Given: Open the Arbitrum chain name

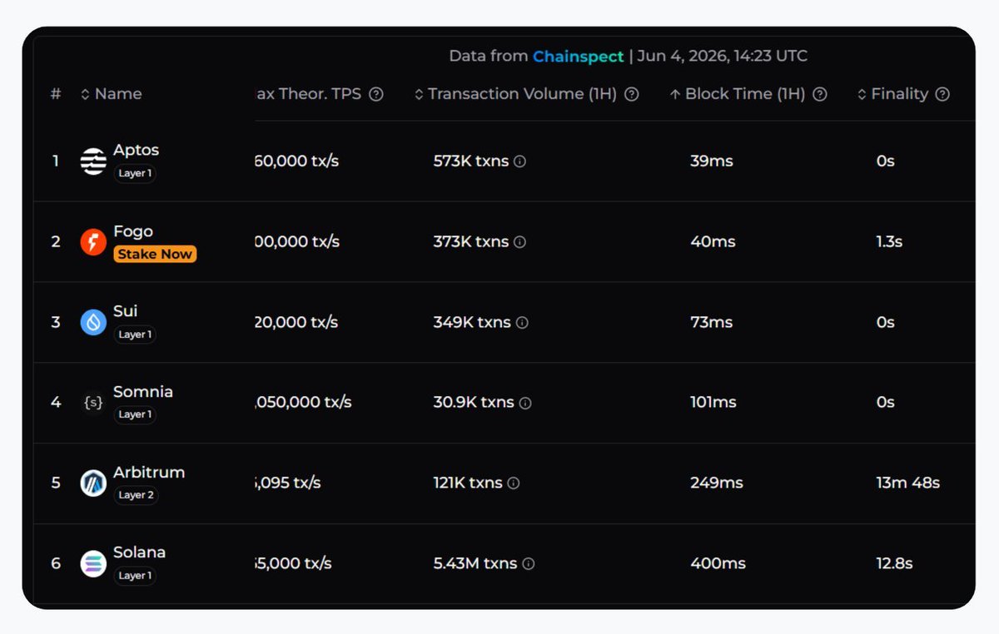Looking at the screenshot, I should (x=149, y=472).
